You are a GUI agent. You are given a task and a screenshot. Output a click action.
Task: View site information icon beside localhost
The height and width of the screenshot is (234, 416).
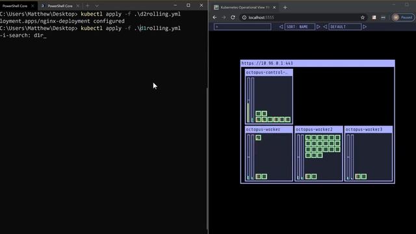(244, 18)
